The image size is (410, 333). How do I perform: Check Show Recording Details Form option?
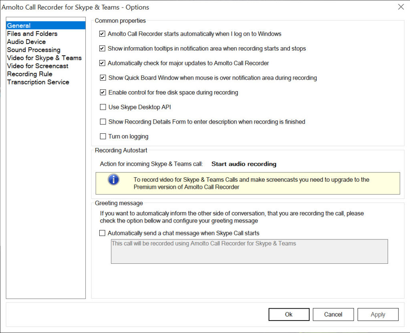103,122
